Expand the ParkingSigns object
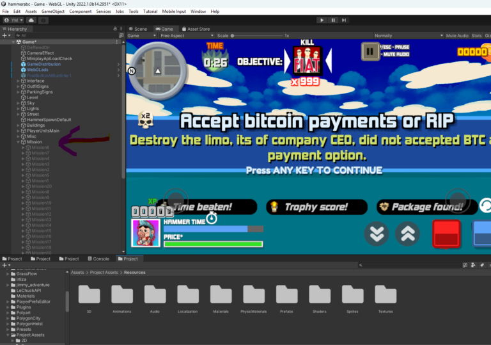 tap(18, 92)
